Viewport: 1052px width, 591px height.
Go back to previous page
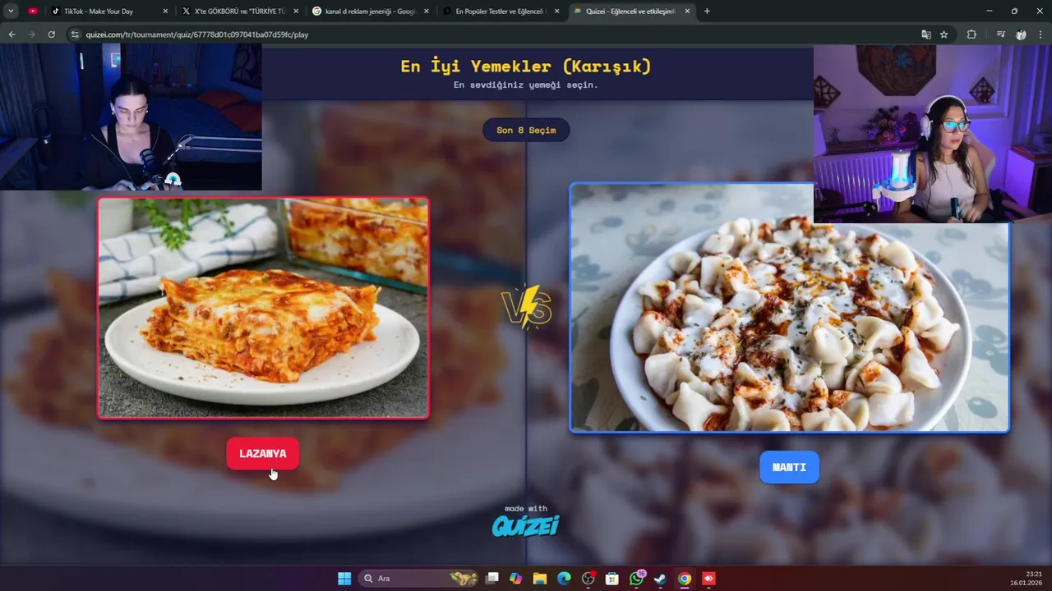(12, 34)
